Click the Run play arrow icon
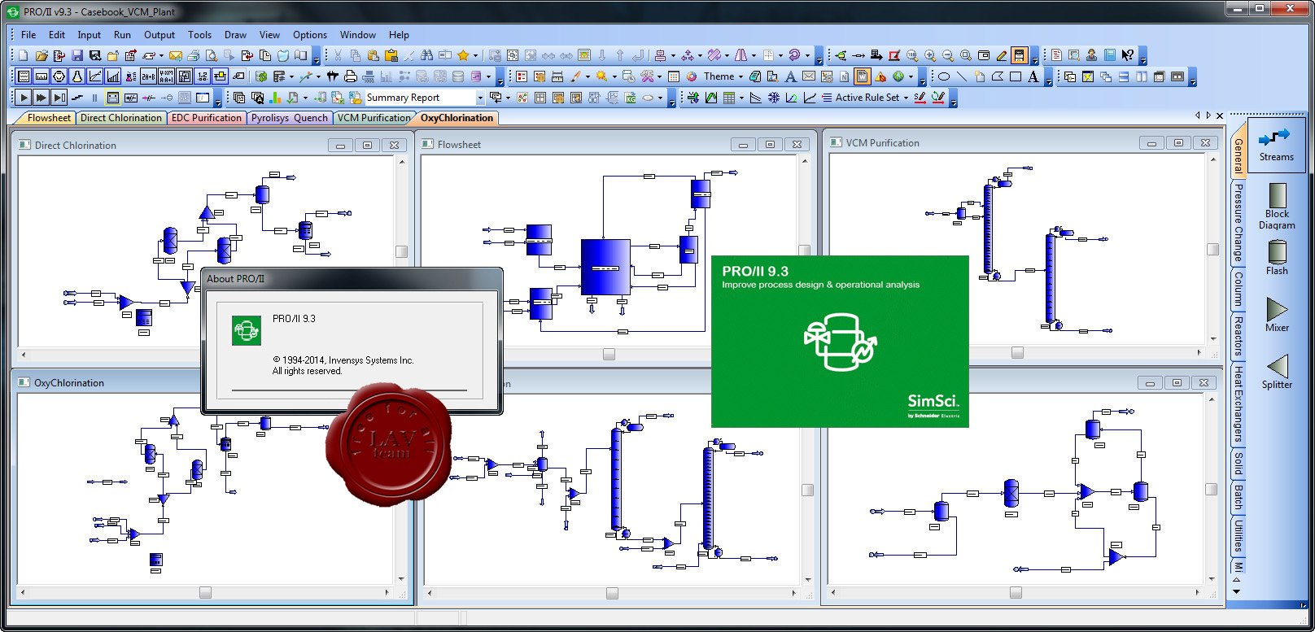Image resolution: width=1315 pixels, height=632 pixels. (x=24, y=98)
